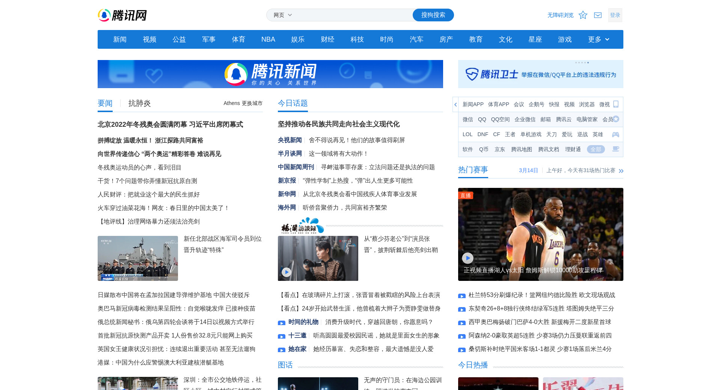Click the 全部 pill in apps panel

[596, 149]
